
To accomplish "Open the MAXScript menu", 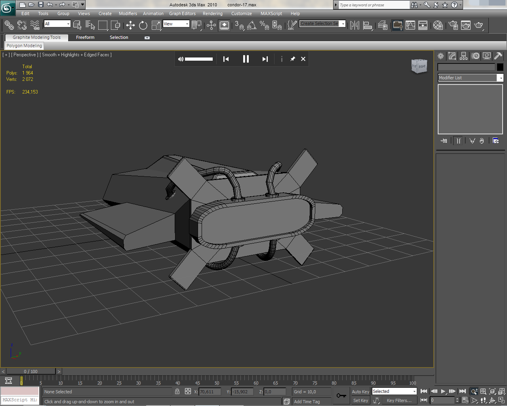I will coord(271,13).
